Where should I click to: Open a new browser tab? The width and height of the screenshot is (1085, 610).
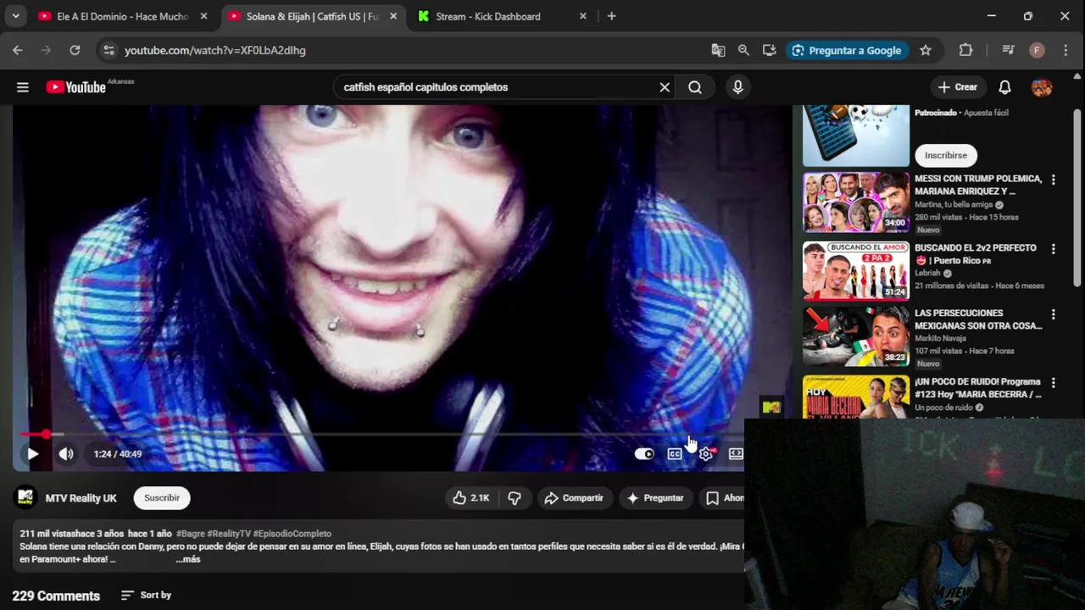pos(611,16)
